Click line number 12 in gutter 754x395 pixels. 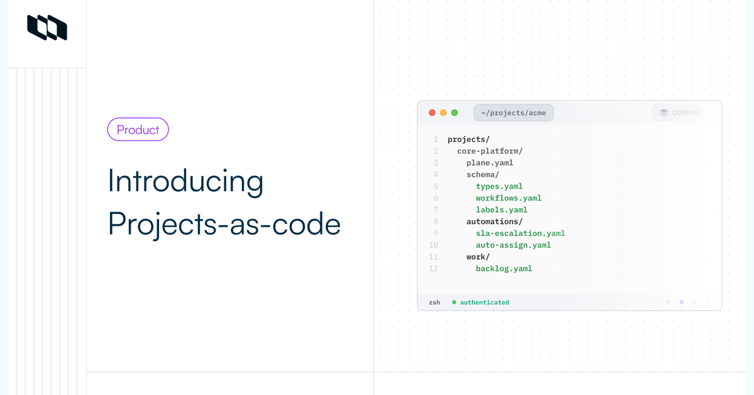[x=434, y=269]
